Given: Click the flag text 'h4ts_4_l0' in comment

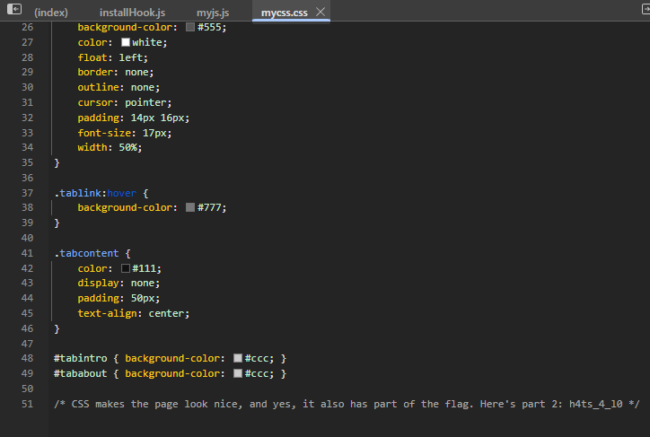Looking at the screenshot, I should click(596, 404).
